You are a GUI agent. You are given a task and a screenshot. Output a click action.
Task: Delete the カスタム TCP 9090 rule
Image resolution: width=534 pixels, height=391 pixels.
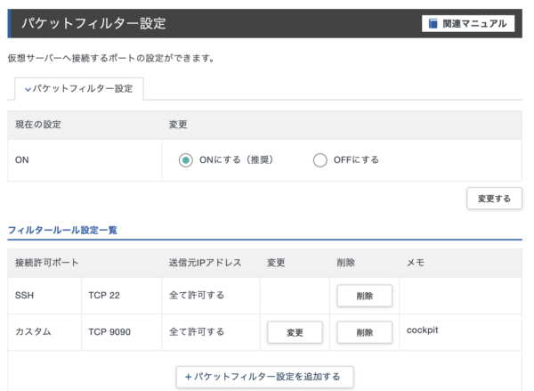364,332
